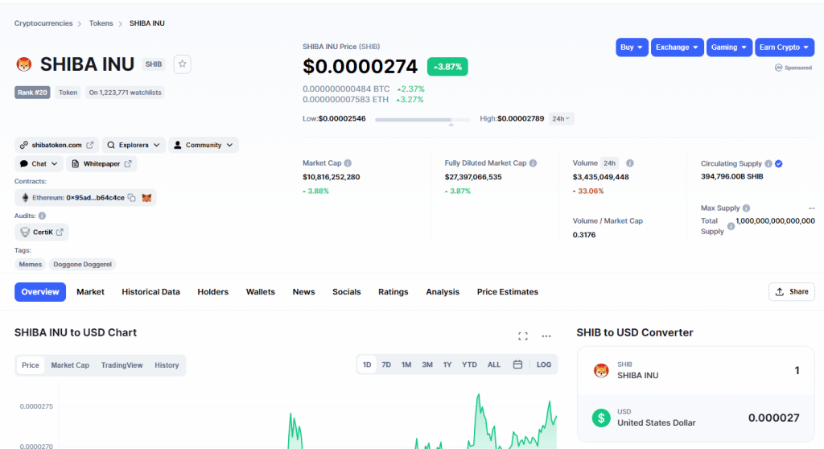824x449 pixels.
Task: Open the Whitepaper link
Action: (101, 163)
